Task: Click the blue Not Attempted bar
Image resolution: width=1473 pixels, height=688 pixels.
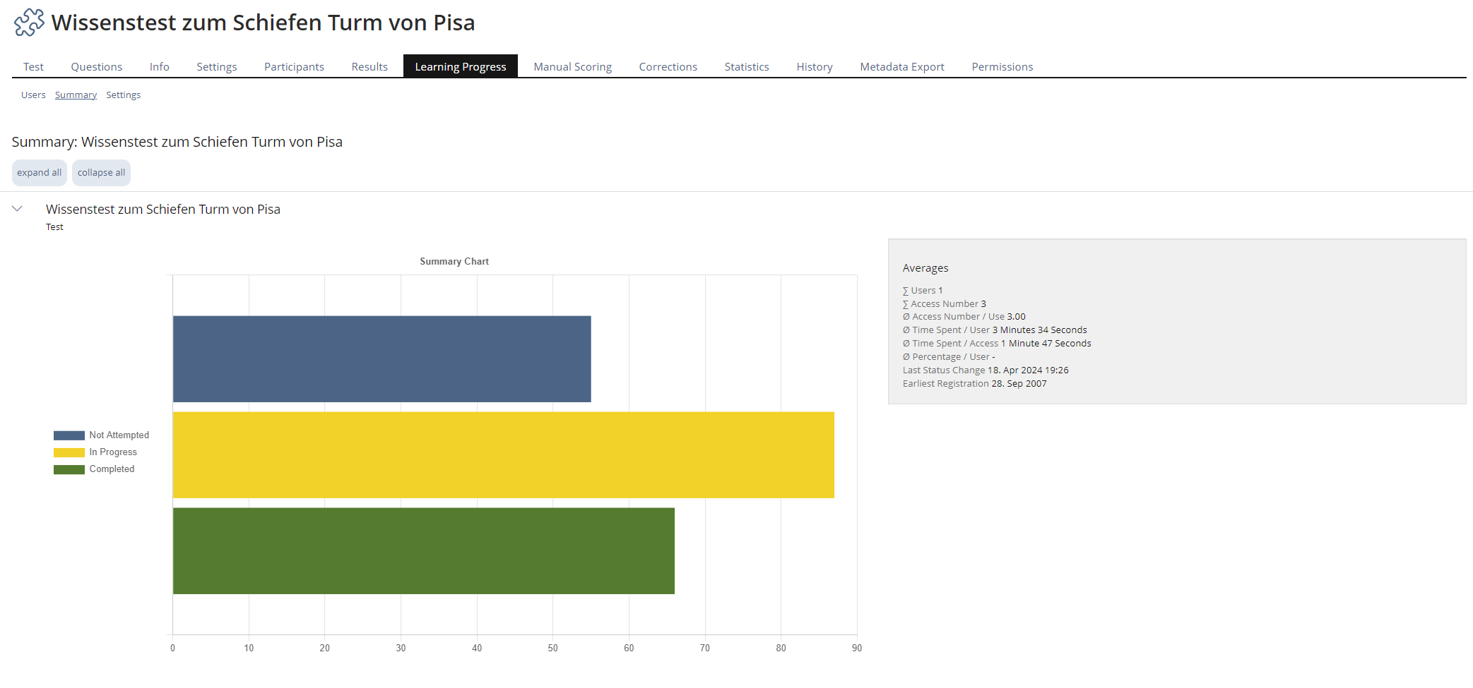Action: pos(381,359)
